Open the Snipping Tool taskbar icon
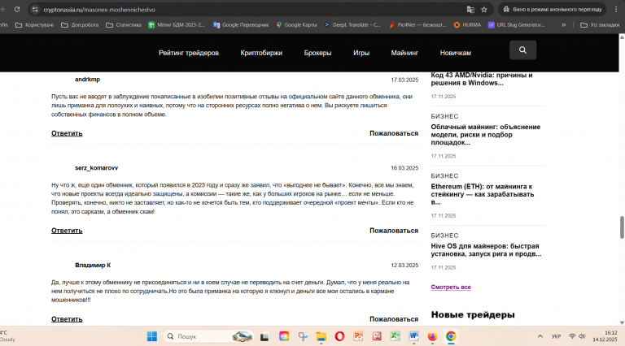Image resolution: width=625 pixels, height=346 pixels. tap(303, 336)
